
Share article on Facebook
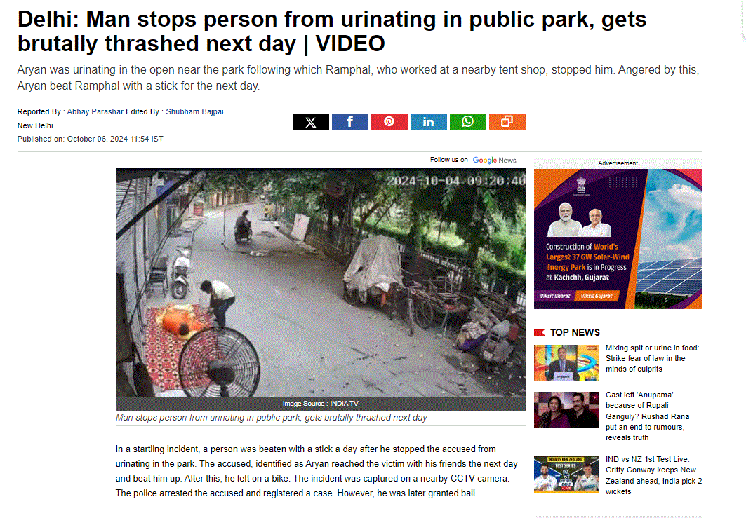point(349,122)
